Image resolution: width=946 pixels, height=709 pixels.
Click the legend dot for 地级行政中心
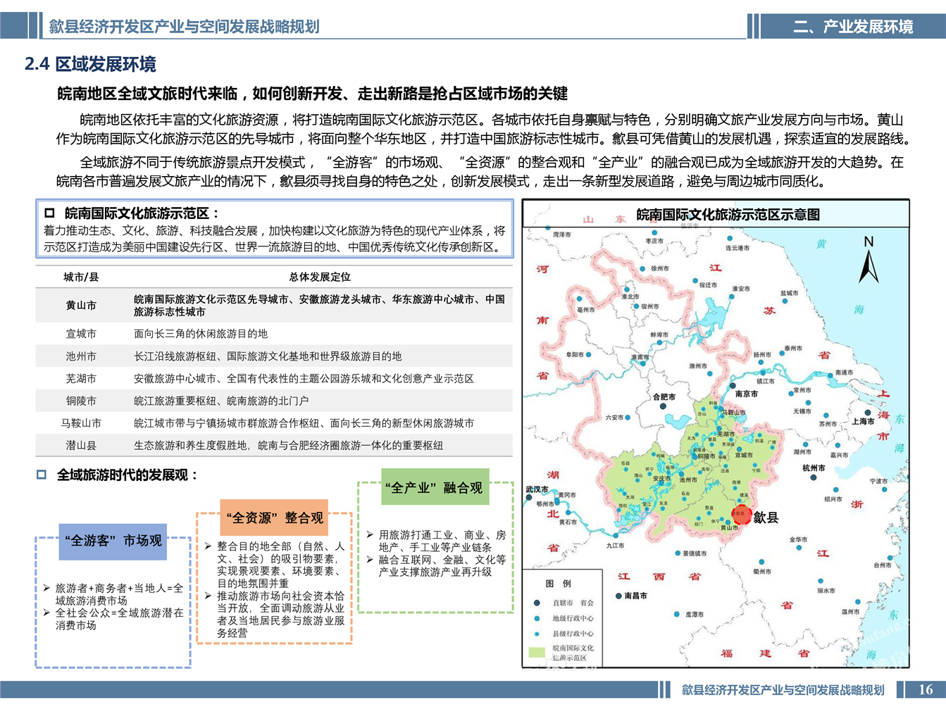[537, 618]
